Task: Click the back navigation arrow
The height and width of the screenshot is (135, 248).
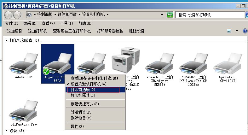Action: (x=8, y=15)
